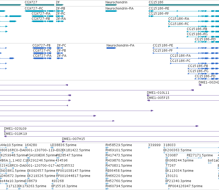Click the Zif gene label
The height and width of the screenshot is (190, 219).
point(58,2)
